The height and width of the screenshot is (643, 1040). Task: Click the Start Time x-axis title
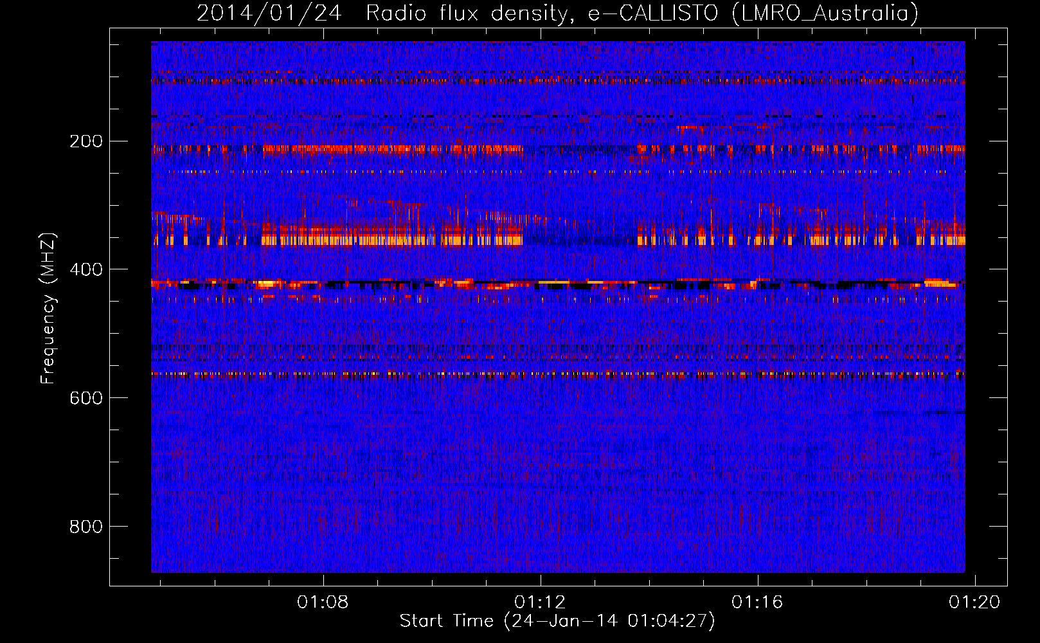point(557,621)
